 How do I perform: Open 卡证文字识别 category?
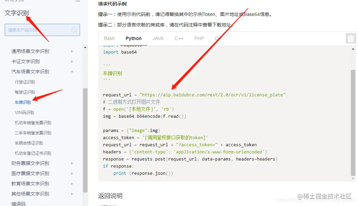pyautogui.click(x=25, y=61)
